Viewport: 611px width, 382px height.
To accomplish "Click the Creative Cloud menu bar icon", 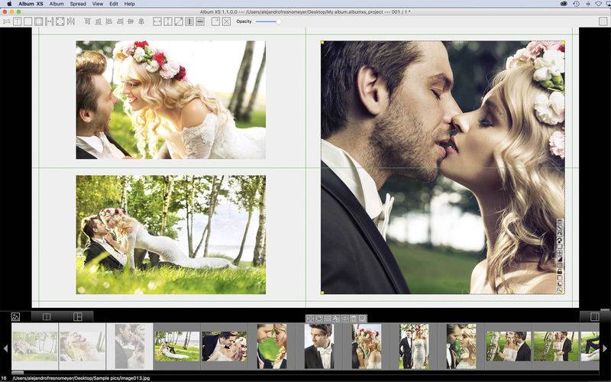I will click(x=564, y=4).
